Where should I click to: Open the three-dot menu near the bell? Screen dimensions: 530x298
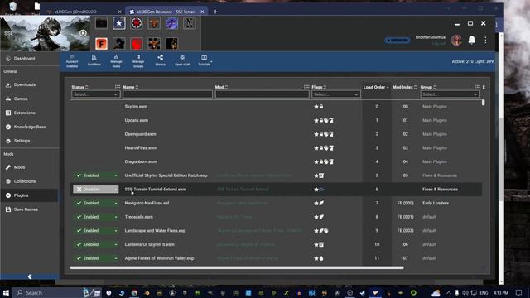coord(486,41)
